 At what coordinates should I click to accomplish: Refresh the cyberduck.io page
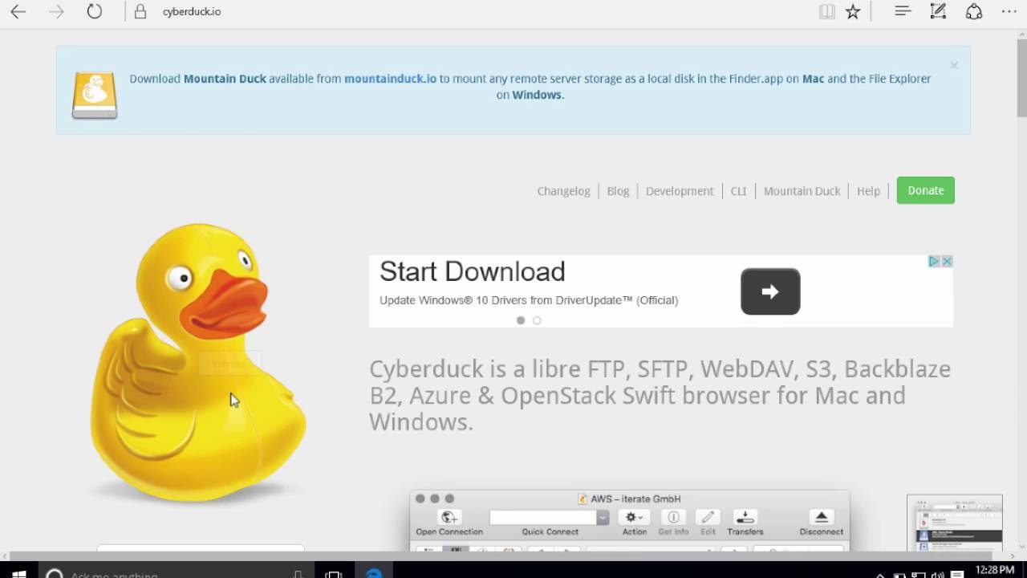click(95, 11)
